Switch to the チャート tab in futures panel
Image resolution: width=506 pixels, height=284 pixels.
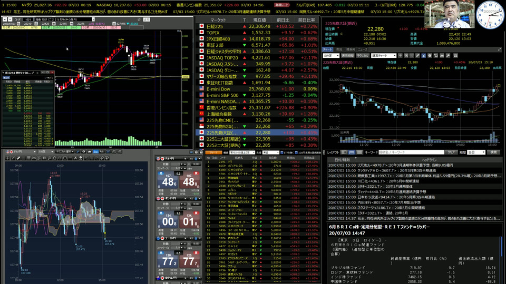[327, 49]
